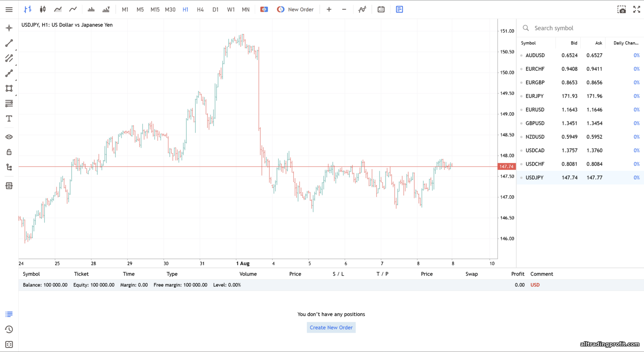
Task: Open the trade history tab icon
Action: pos(9,330)
